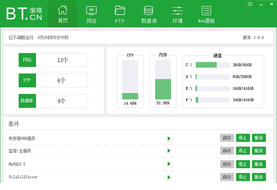Click the BT.CN 宝塔 logo
277x190 pixels.
click(x=24, y=13)
